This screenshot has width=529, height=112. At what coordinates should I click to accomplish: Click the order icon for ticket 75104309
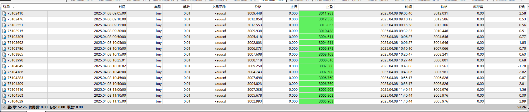[4, 84]
